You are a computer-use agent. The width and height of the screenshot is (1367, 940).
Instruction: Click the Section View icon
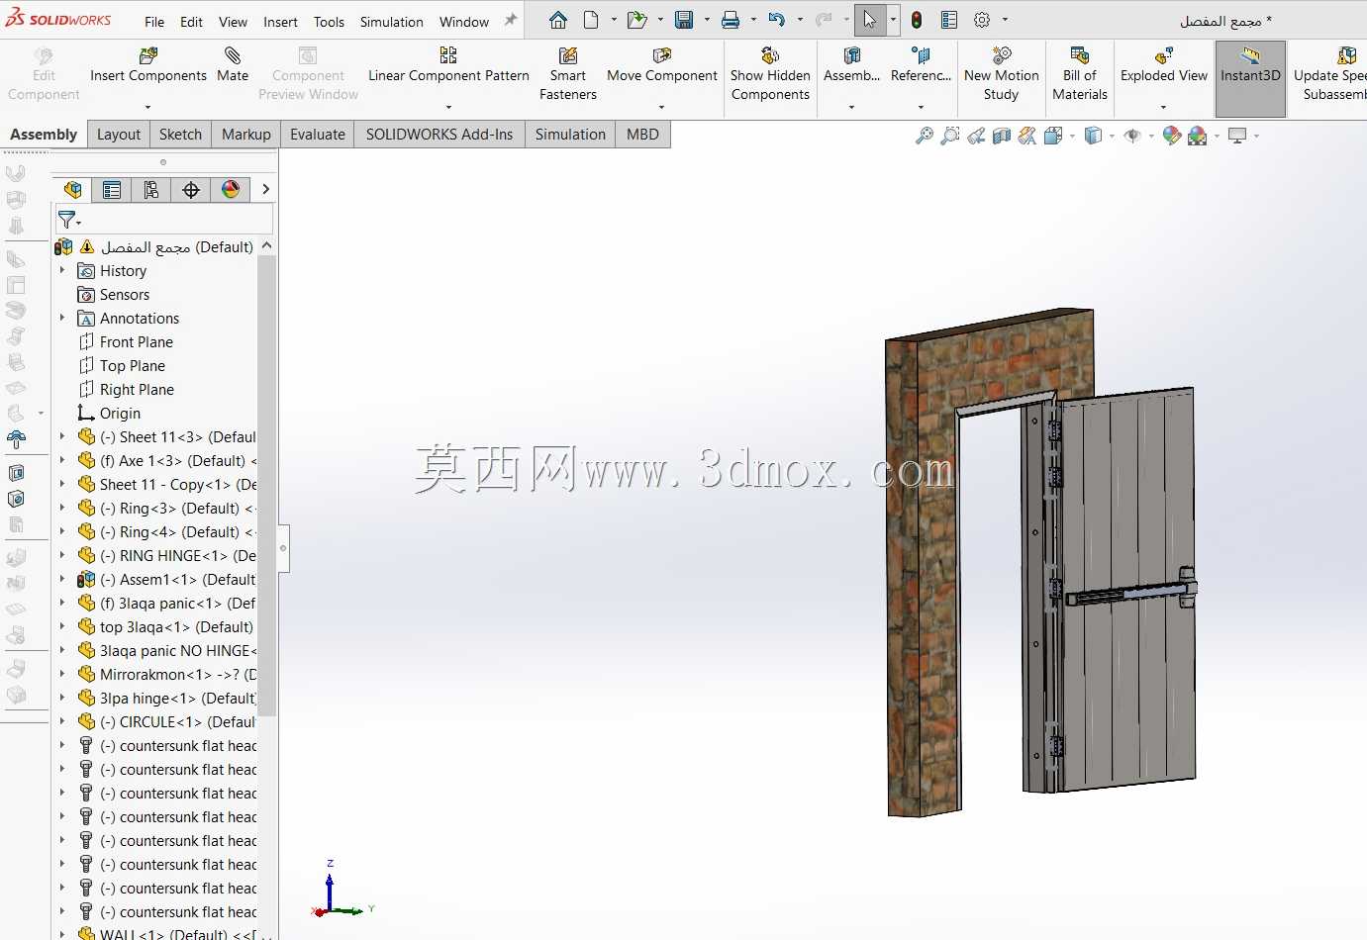1002,136
